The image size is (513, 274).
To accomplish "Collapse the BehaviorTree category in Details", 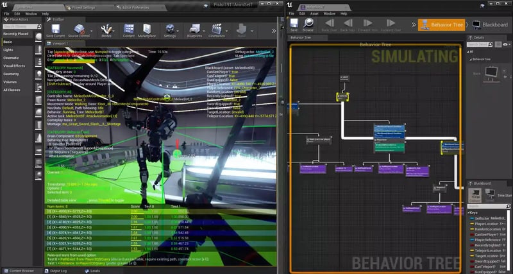I will click(x=471, y=59).
